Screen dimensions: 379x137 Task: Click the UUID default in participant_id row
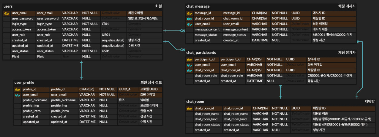(x=290, y=59)
